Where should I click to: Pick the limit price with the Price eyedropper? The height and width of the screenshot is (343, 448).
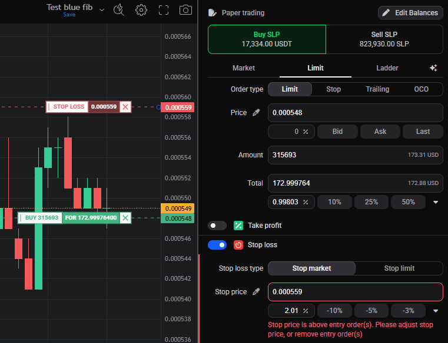(x=256, y=113)
